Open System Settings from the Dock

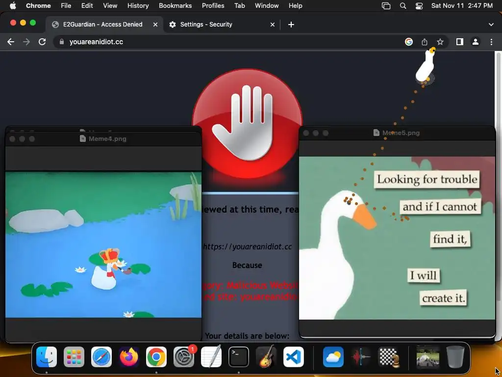pos(184,357)
